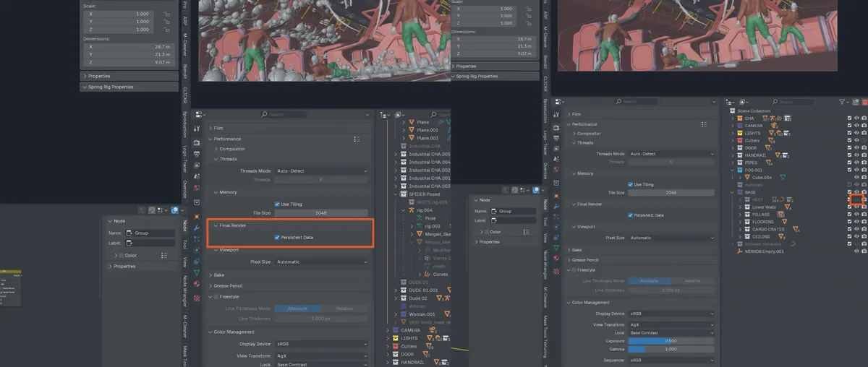Select the DUDE 01.001 outliner row
This screenshot has width=868, height=367.
[424, 290]
